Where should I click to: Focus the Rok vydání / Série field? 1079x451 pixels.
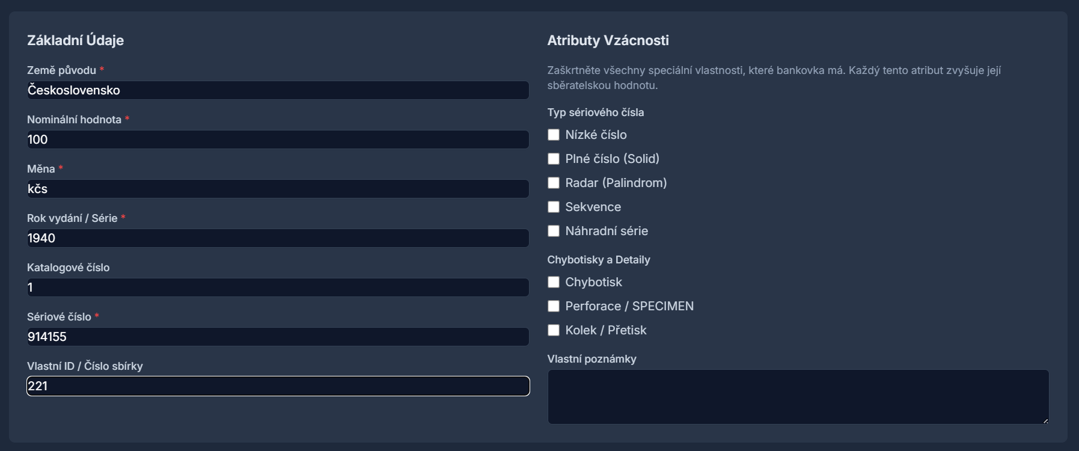(277, 238)
